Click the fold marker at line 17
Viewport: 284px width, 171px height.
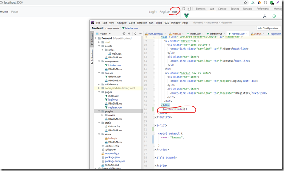[x=154, y=73]
